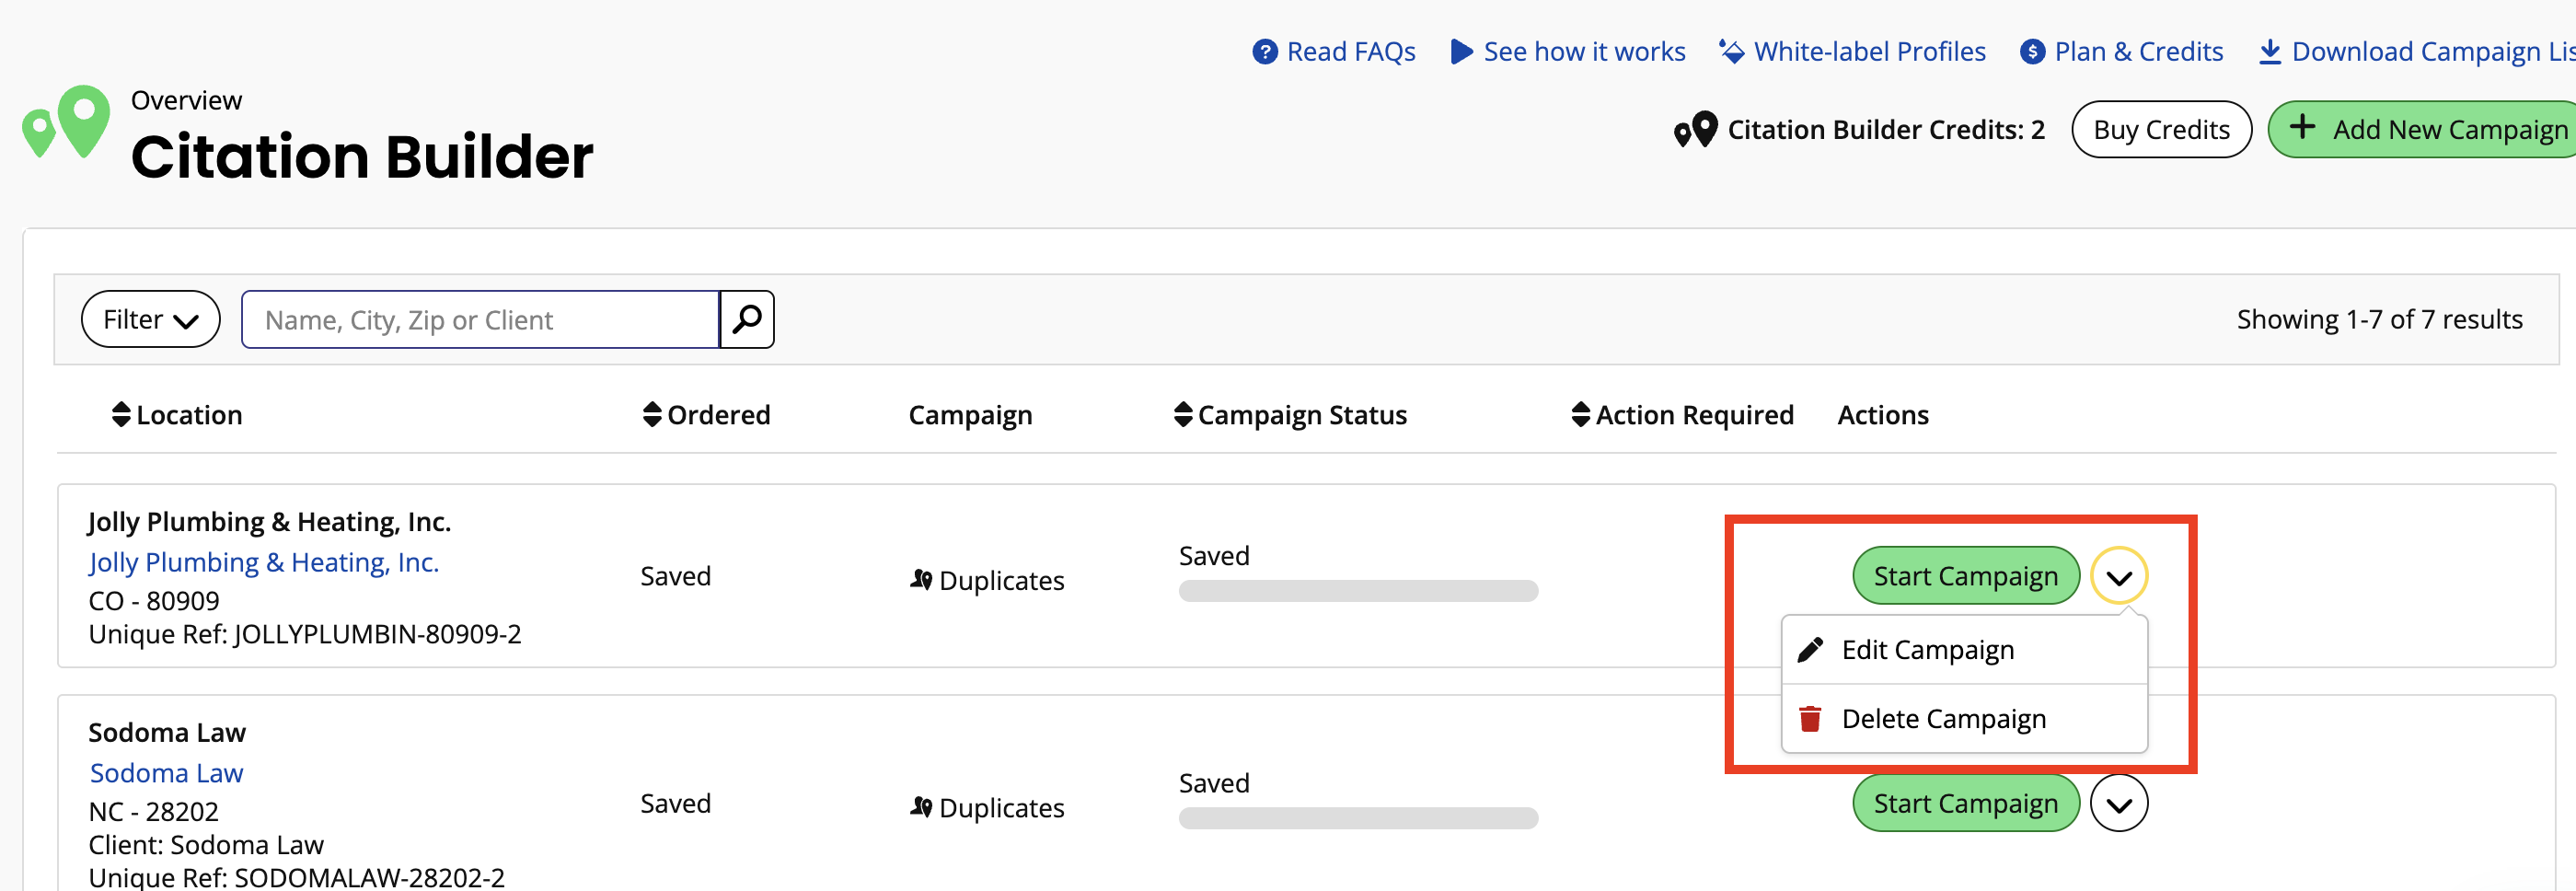Image resolution: width=2576 pixels, height=891 pixels.
Task: Go to Plan & Credits
Action: coord(2121,51)
